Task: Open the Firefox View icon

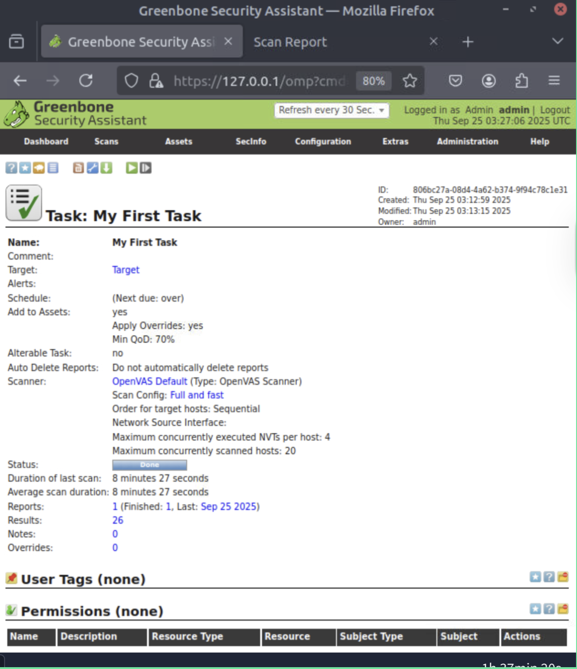Action: pos(17,42)
